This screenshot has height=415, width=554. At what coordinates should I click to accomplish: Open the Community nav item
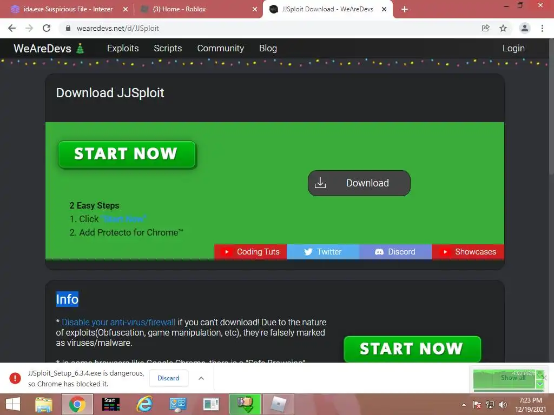(x=221, y=48)
